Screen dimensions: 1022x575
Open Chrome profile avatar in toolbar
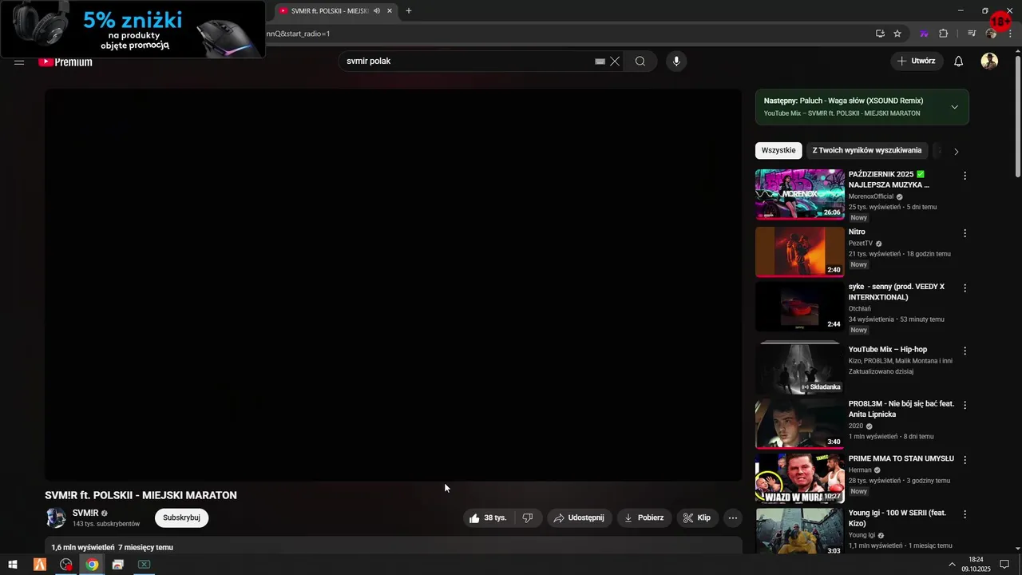point(992,34)
